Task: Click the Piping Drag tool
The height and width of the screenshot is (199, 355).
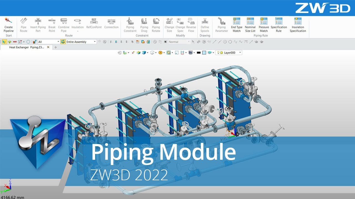Action: pos(144,25)
